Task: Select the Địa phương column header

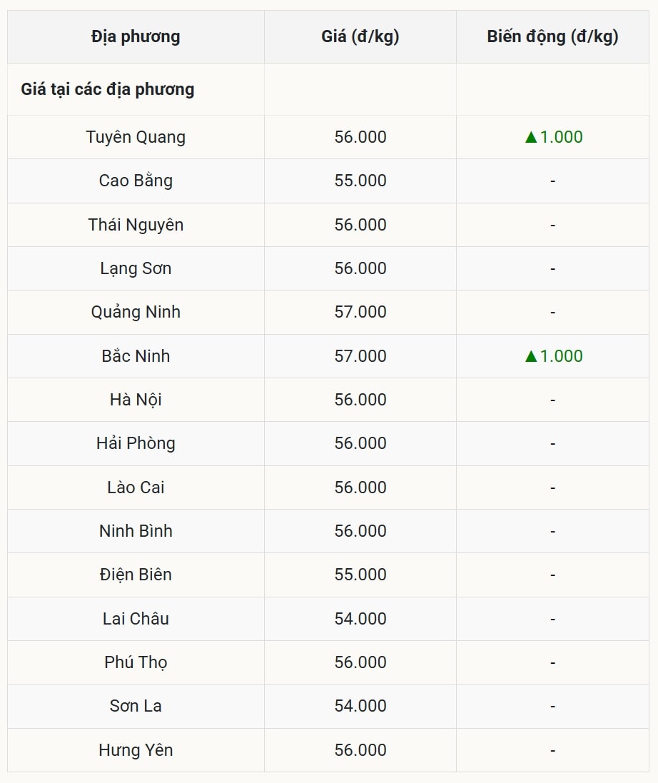Action: [136, 36]
